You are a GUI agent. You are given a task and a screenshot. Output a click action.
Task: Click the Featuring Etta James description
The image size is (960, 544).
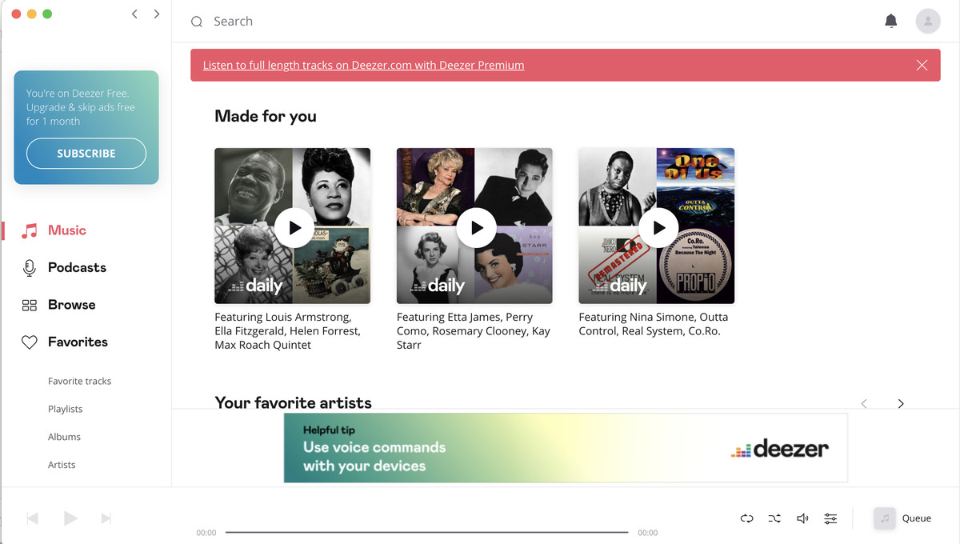[474, 331]
